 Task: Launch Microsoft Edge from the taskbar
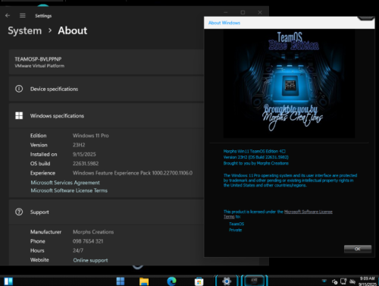pyautogui.click(x=171, y=281)
